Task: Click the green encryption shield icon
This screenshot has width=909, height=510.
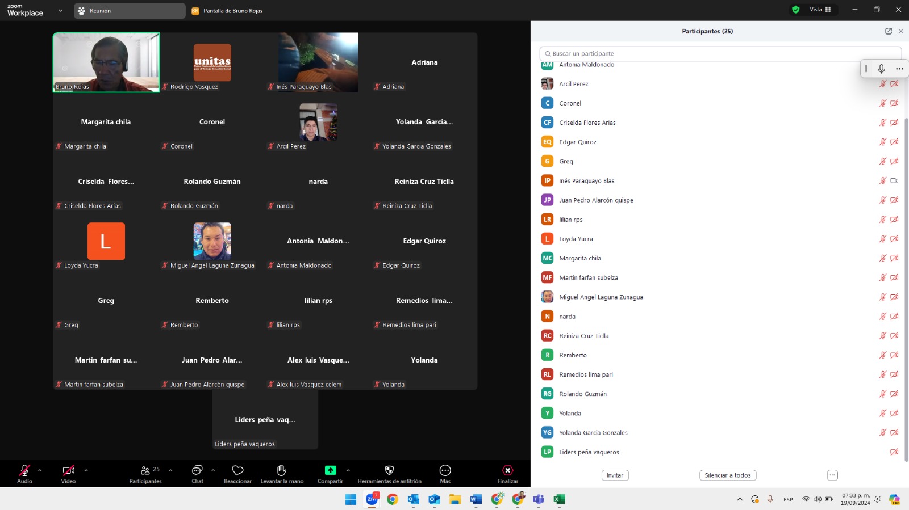Action: (x=796, y=10)
